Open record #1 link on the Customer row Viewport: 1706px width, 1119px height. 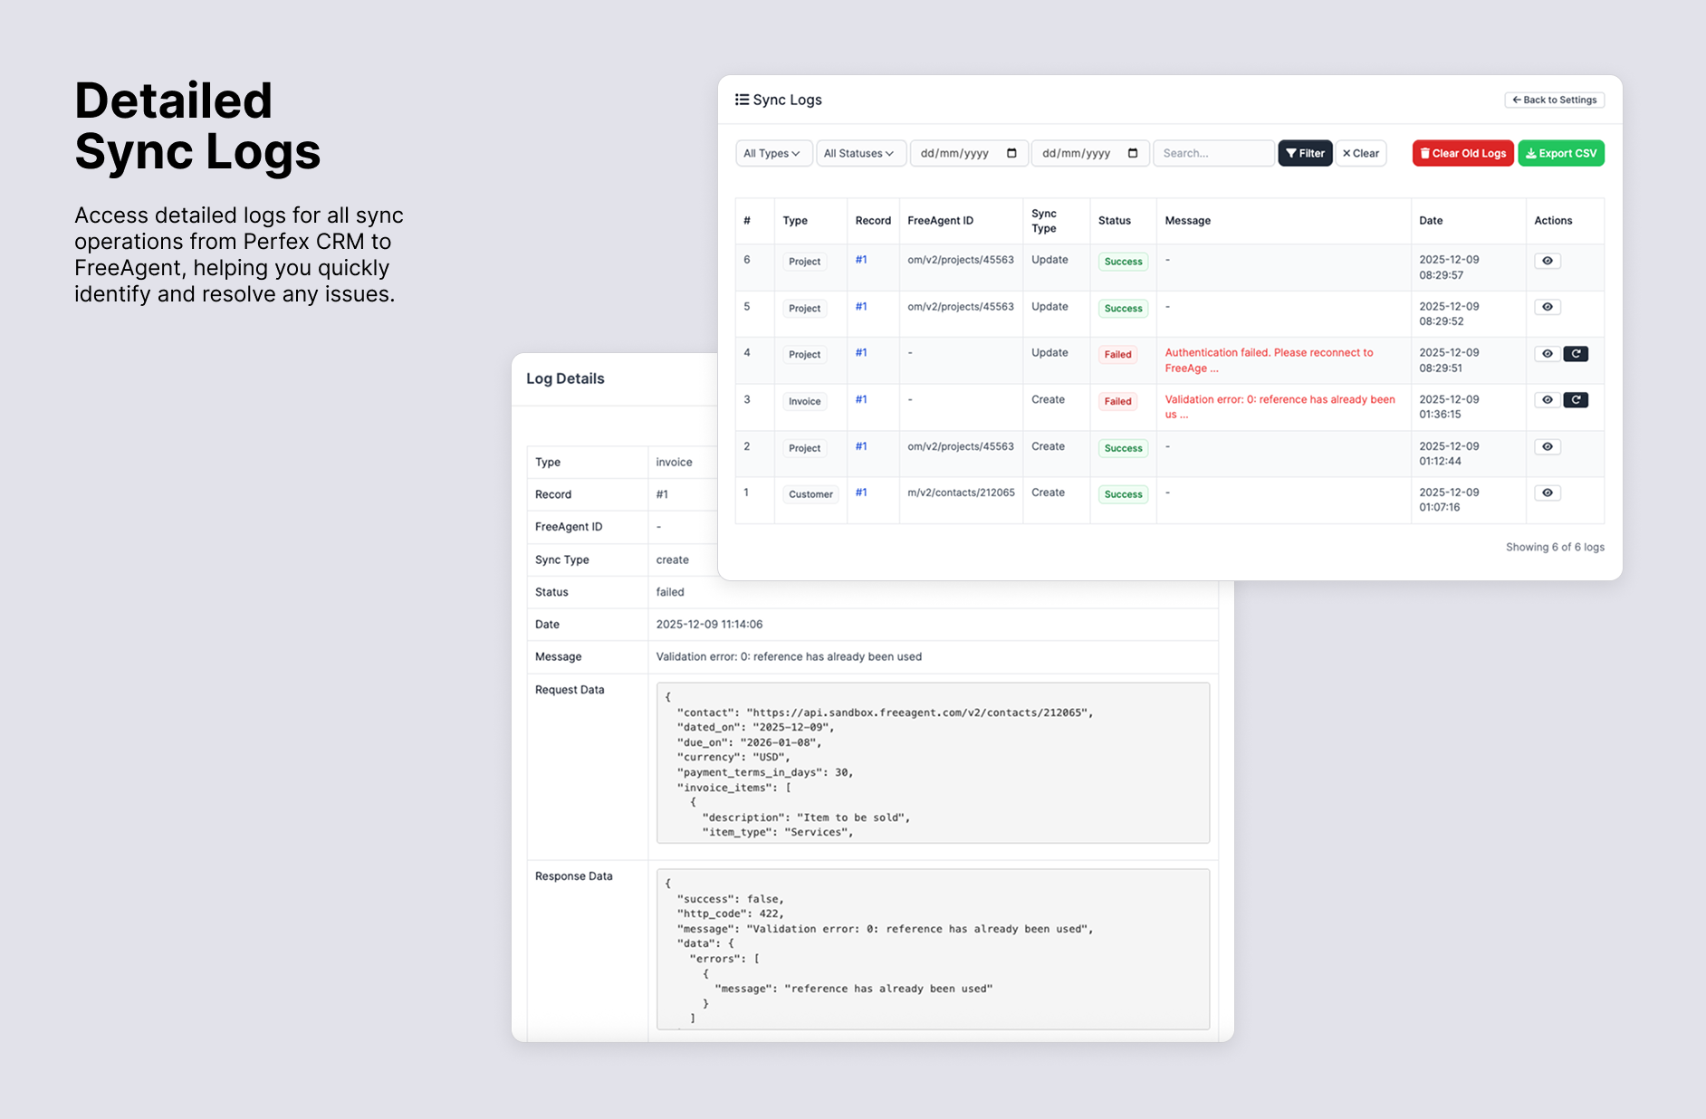pyautogui.click(x=861, y=493)
